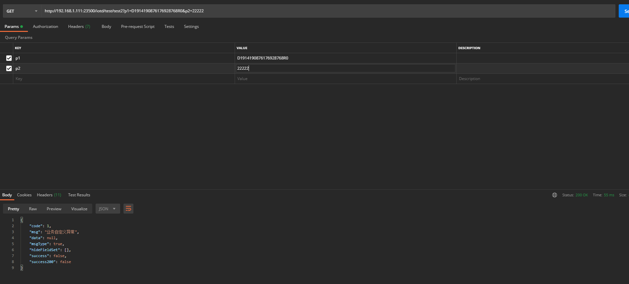Click the request URL address field
The image size is (629, 284).
pyautogui.click(x=328, y=11)
